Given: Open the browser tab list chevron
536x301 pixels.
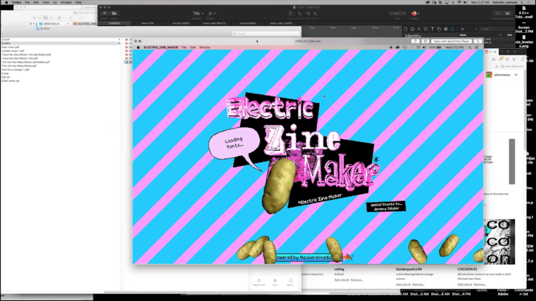Looking at the screenshot, I should coord(515,52).
